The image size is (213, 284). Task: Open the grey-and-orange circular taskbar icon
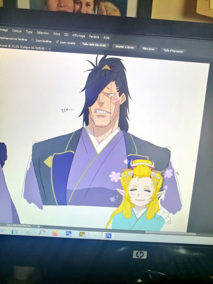coord(42,232)
